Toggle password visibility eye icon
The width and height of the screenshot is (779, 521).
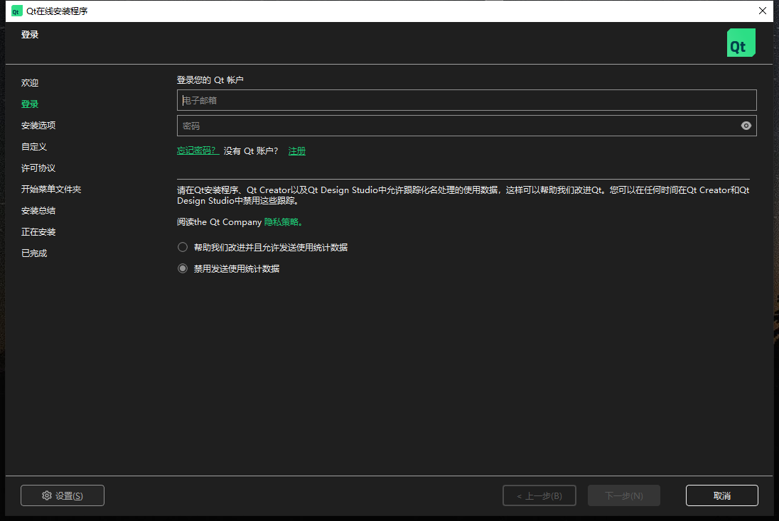point(746,126)
